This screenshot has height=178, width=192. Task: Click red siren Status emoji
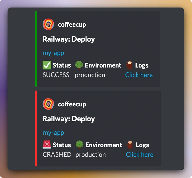click(47, 145)
